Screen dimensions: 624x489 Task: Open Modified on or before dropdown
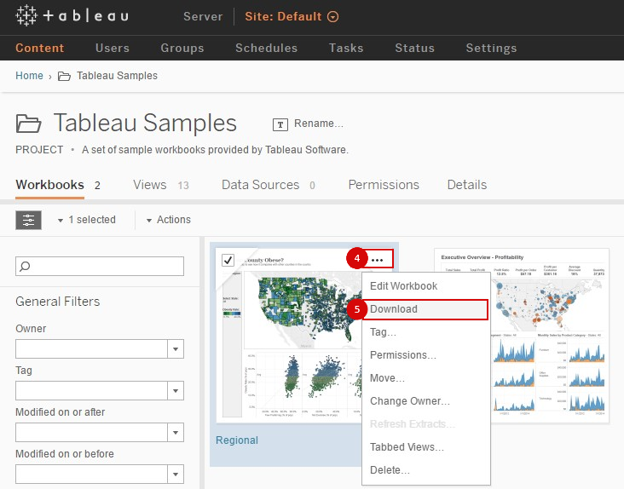(176, 475)
